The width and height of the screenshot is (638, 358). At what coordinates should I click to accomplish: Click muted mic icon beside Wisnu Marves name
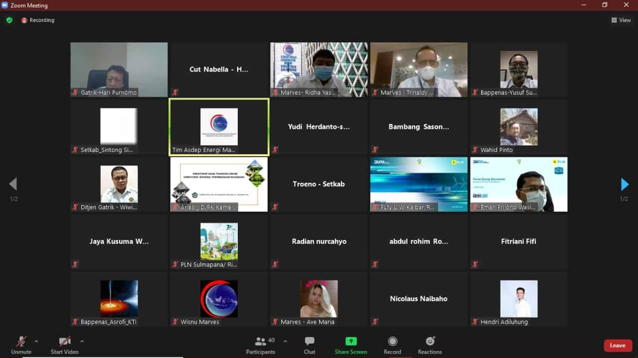pyautogui.click(x=175, y=322)
